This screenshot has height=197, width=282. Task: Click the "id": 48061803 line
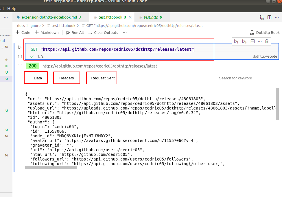tap(46, 117)
